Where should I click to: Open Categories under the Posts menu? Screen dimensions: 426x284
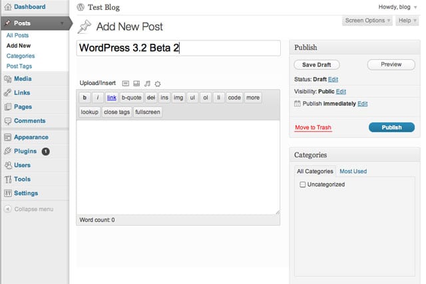(20, 56)
